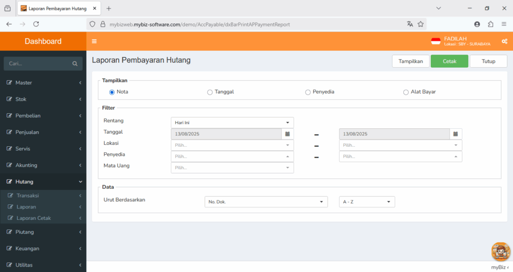
Task: Select the Penyedia radio option
Action: point(308,92)
